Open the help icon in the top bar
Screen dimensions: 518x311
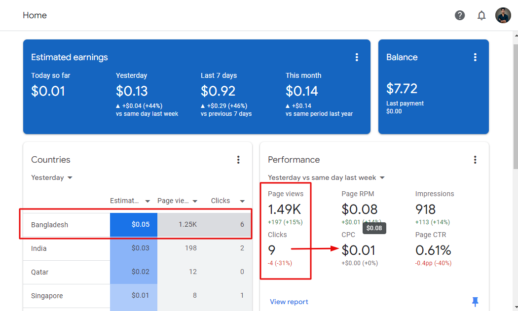coord(460,15)
